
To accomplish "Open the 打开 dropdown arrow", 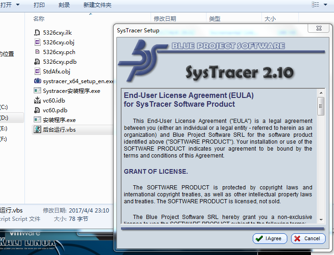I will pyautogui.click(x=18, y=5).
